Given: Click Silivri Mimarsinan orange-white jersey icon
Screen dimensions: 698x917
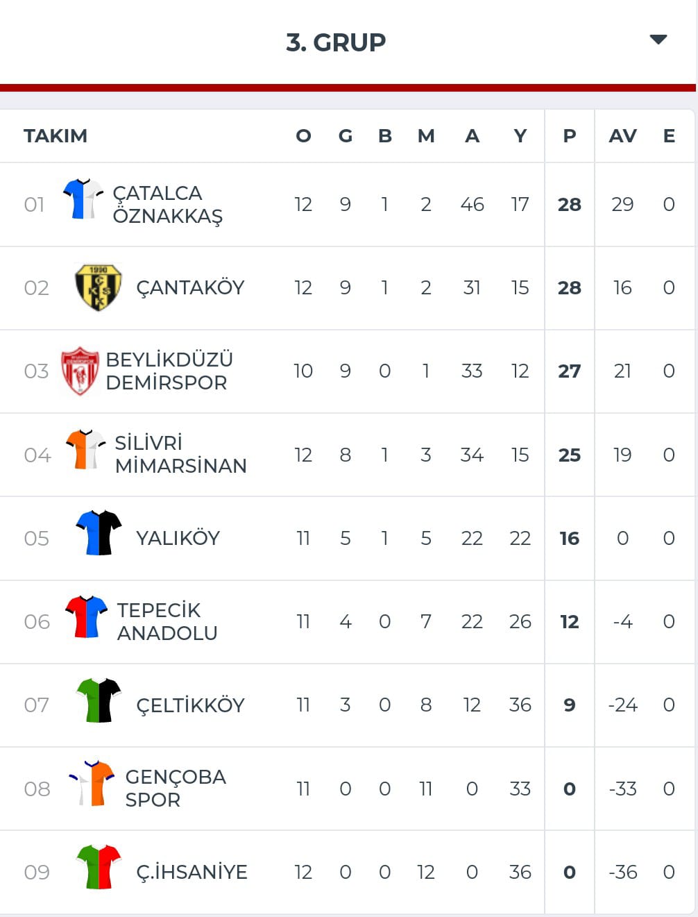Looking at the screenshot, I should (x=85, y=449).
